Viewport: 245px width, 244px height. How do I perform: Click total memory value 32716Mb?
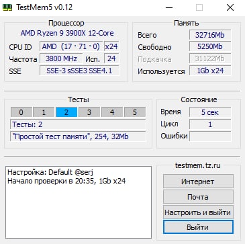210,35
